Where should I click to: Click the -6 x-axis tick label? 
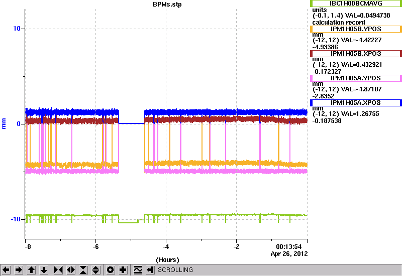click(95, 247)
